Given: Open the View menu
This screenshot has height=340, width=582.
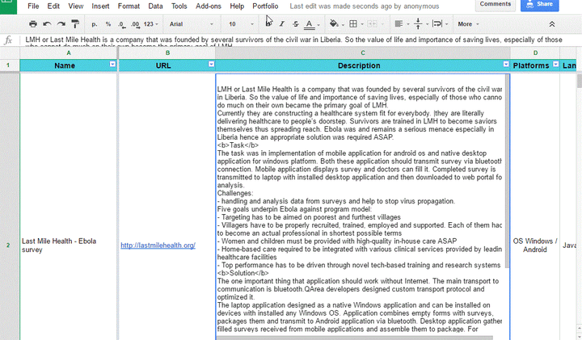Looking at the screenshot, I should pyautogui.click(x=76, y=6).
